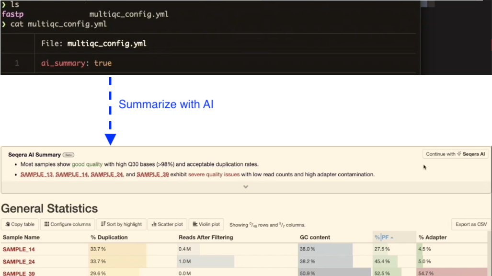Select the SAMPLE_14 row name
The width and height of the screenshot is (492, 276).
pyautogui.click(x=19, y=249)
